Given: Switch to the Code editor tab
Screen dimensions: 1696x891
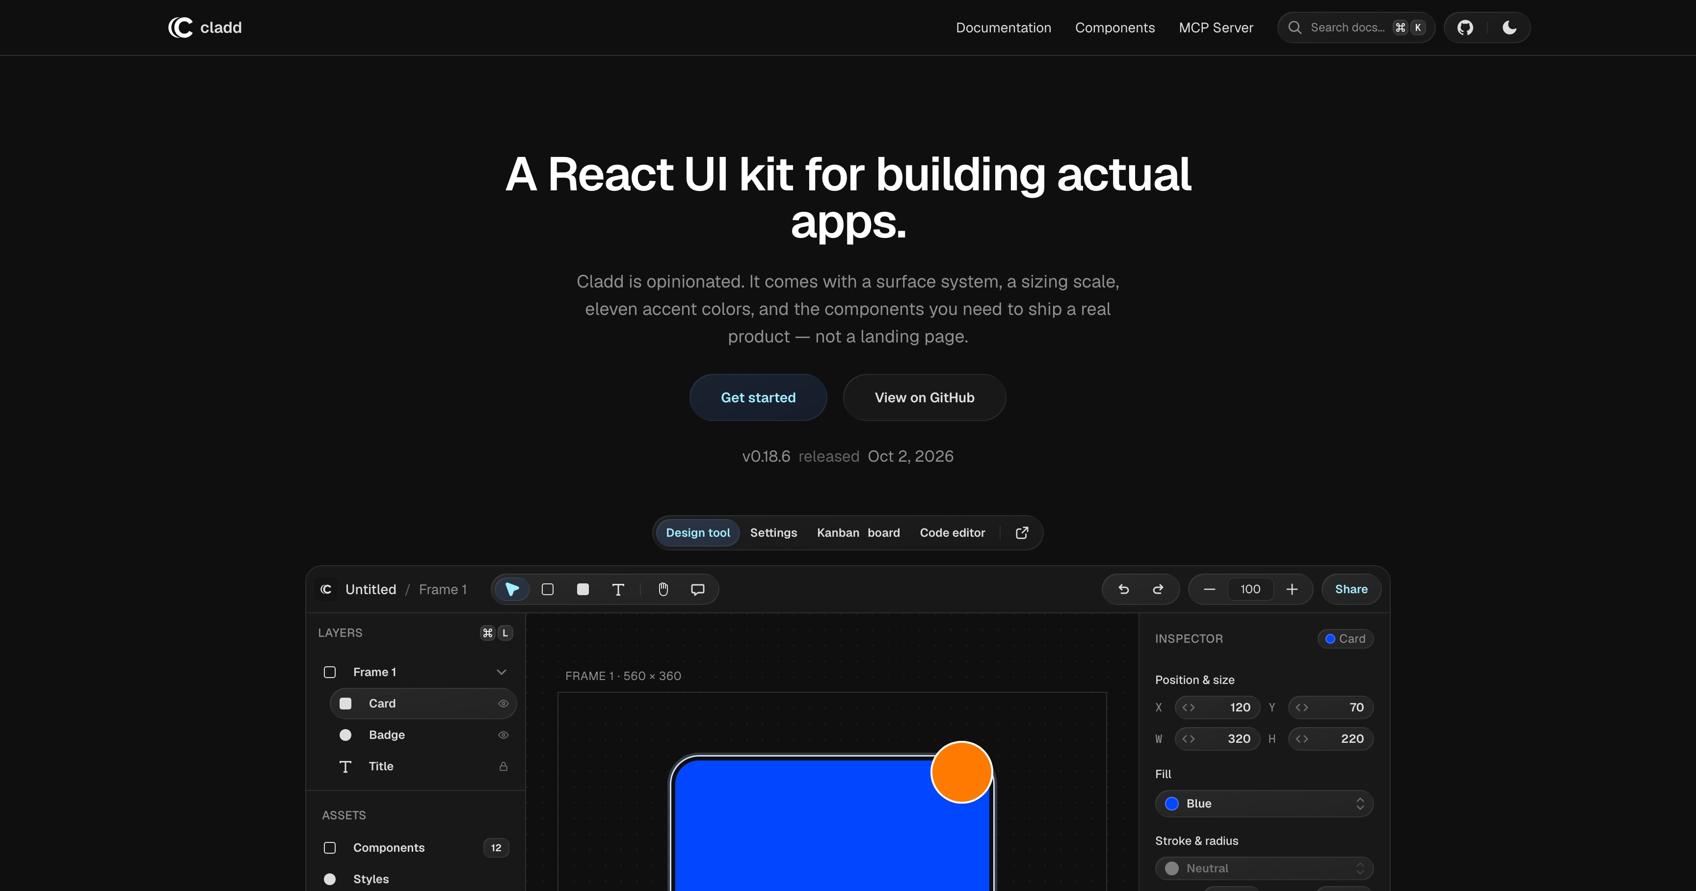Looking at the screenshot, I should point(952,532).
